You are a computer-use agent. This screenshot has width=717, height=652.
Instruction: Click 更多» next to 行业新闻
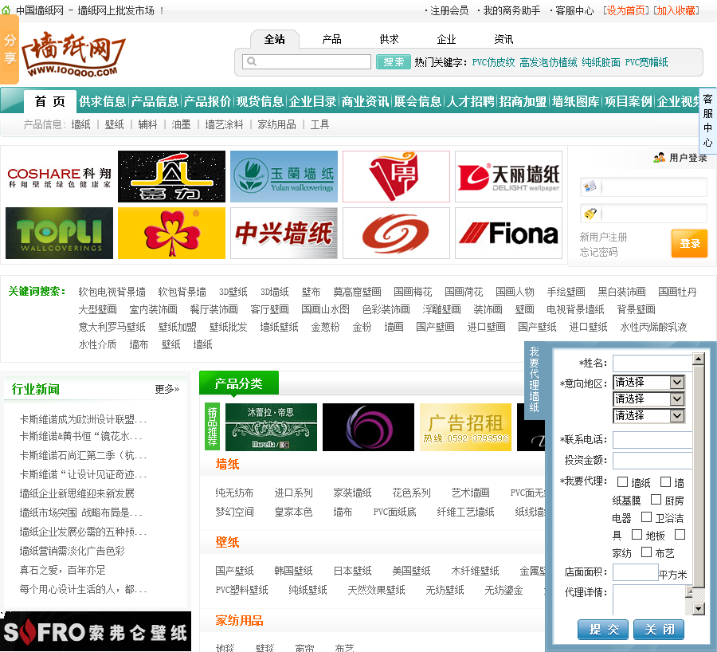point(167,390)
